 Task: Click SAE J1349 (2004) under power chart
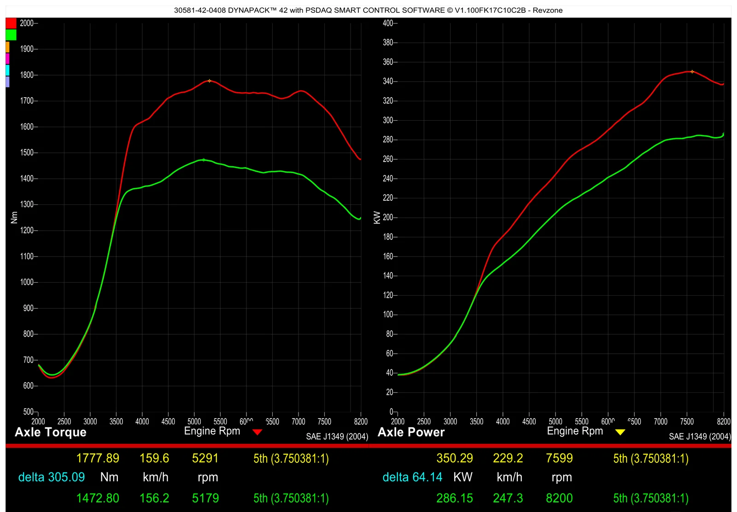point(700,436)
